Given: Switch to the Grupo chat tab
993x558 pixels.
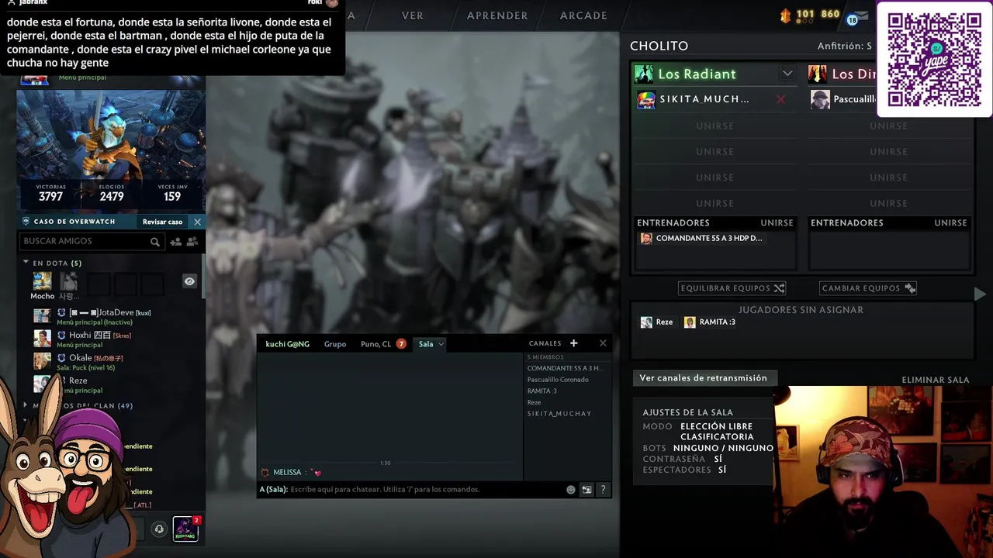Looking at the screenshot, I should point(335,344).
